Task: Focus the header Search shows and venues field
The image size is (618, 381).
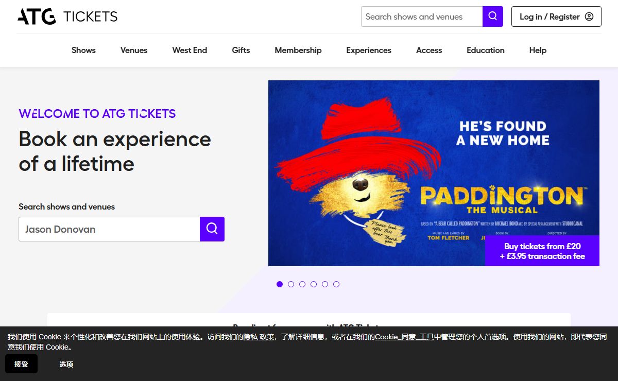Action: (x=422, y=16)
